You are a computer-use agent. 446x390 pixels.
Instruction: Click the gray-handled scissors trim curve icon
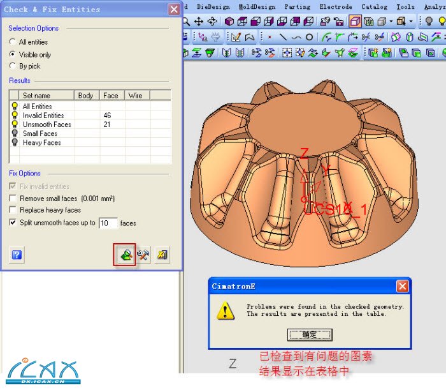click(x=366, y=37)
